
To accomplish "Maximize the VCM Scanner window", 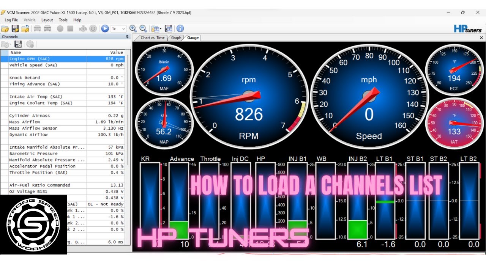I will (x=462, y=13).
